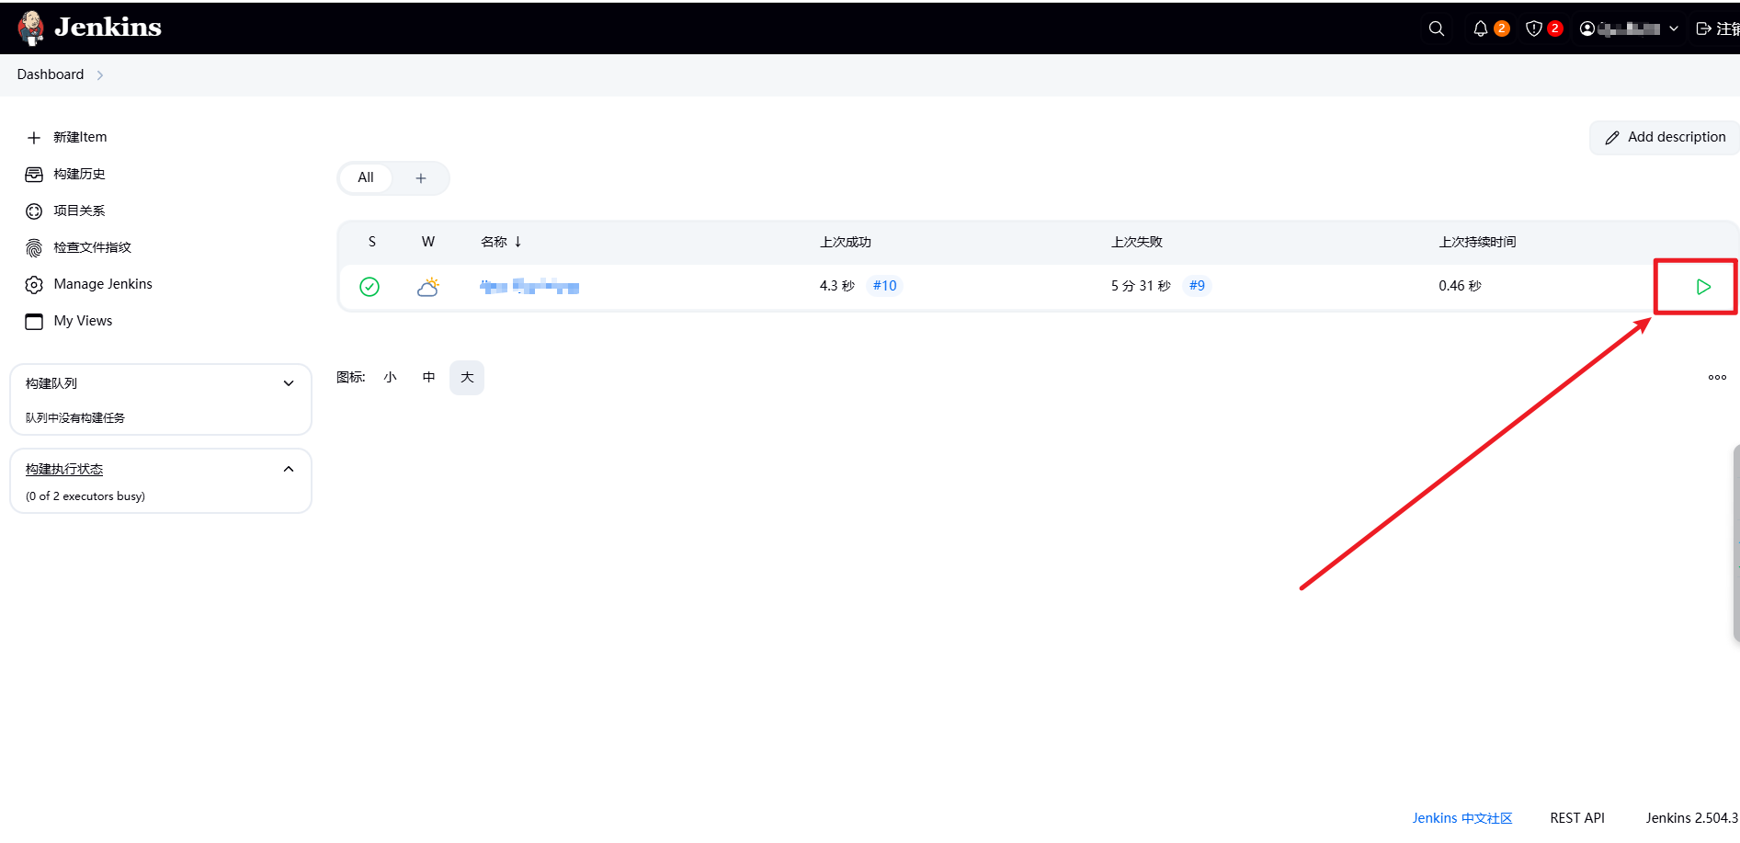
Task: Add a new view with plus tab
Action: click(421, 178)
